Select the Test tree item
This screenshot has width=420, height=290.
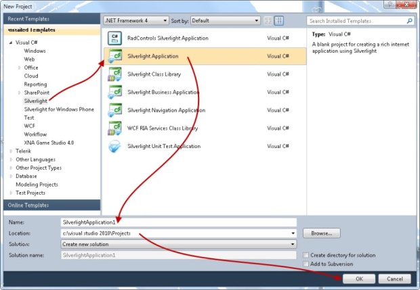coord(29,118)
